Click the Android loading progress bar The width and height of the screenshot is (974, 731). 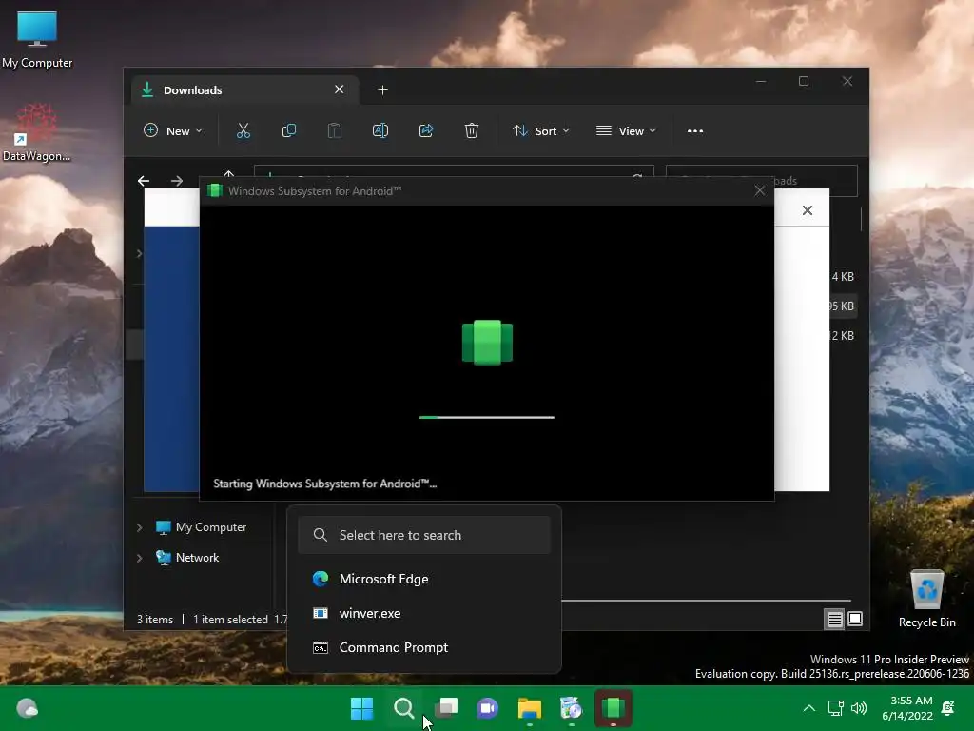click(486, 417)
